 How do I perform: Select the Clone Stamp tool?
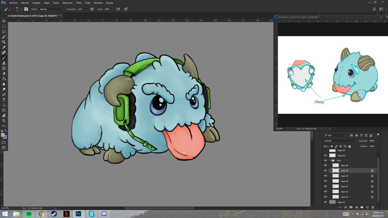click(4, 63)
